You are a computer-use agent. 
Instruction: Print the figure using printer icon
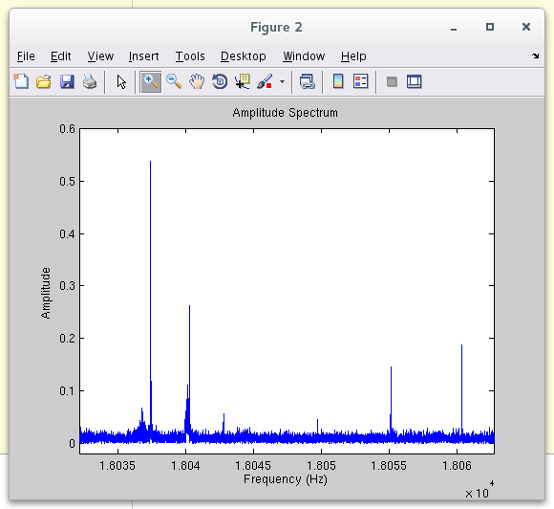pyautogui.click(x=90, y=81)
